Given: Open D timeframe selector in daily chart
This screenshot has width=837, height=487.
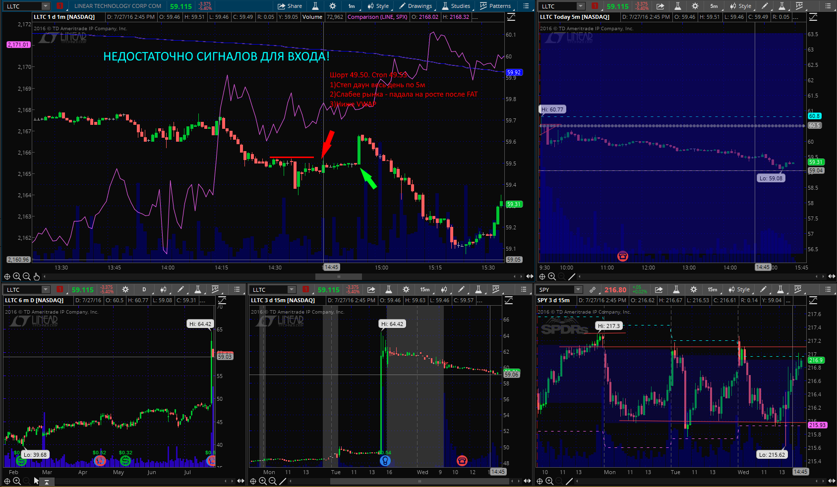Looking at the screenshot, I should tap(144, 289).
